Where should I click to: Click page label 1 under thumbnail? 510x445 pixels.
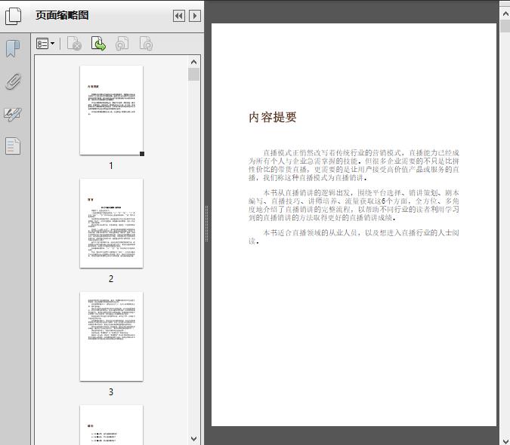click(111, 166)
